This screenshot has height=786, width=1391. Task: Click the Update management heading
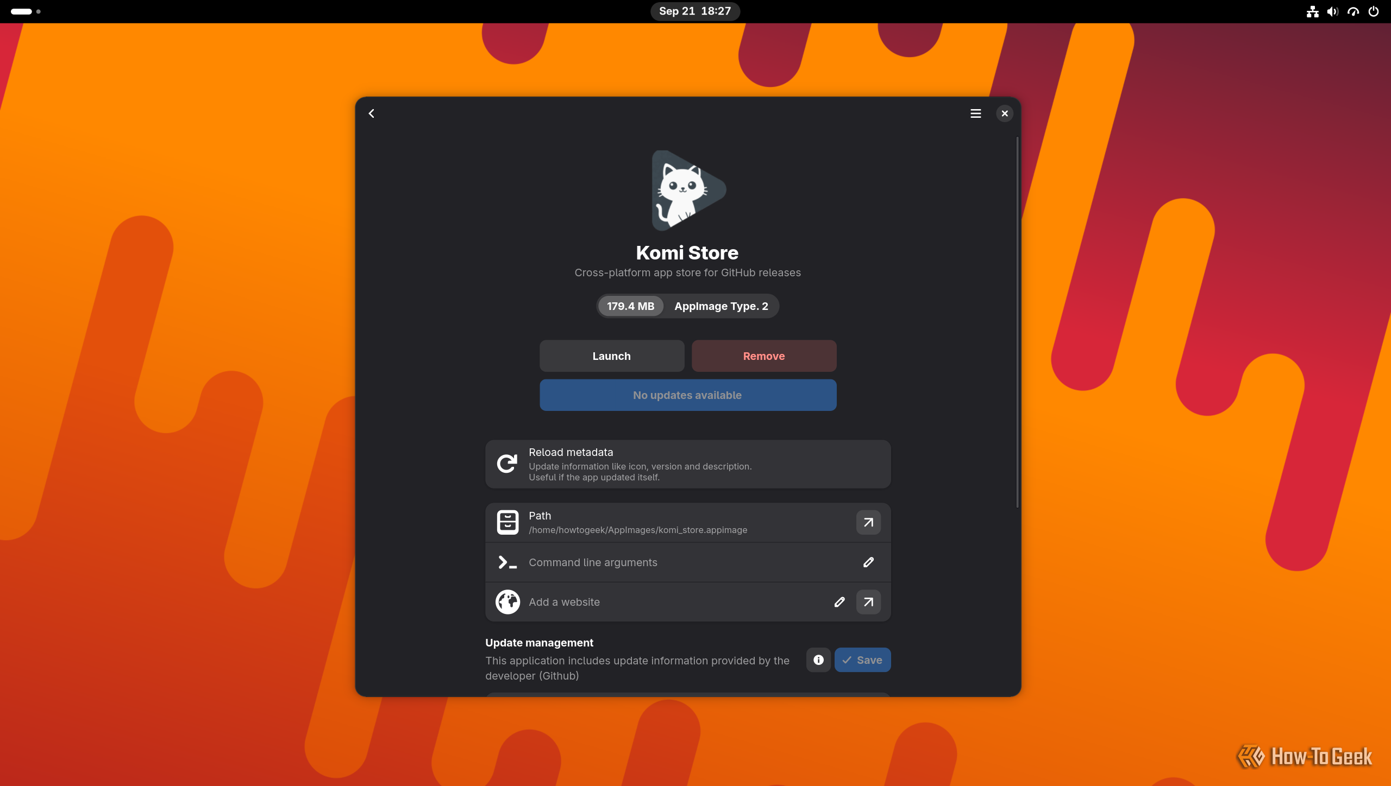tap(539, 642)
